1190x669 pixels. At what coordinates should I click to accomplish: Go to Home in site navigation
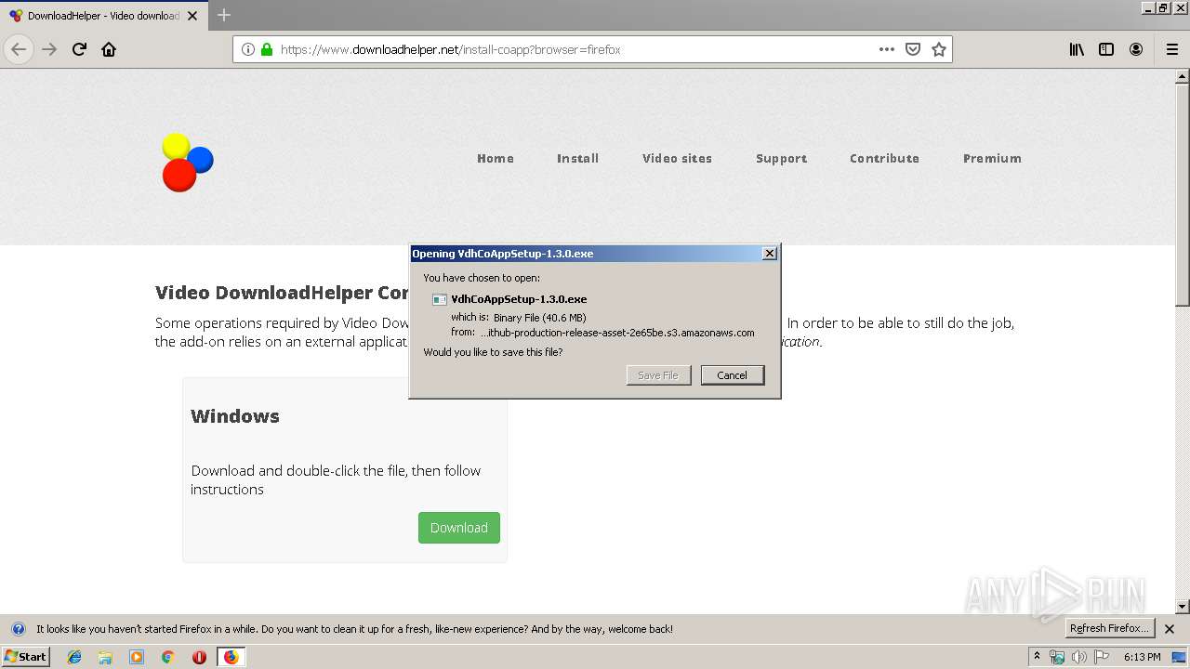coord(495,158)
